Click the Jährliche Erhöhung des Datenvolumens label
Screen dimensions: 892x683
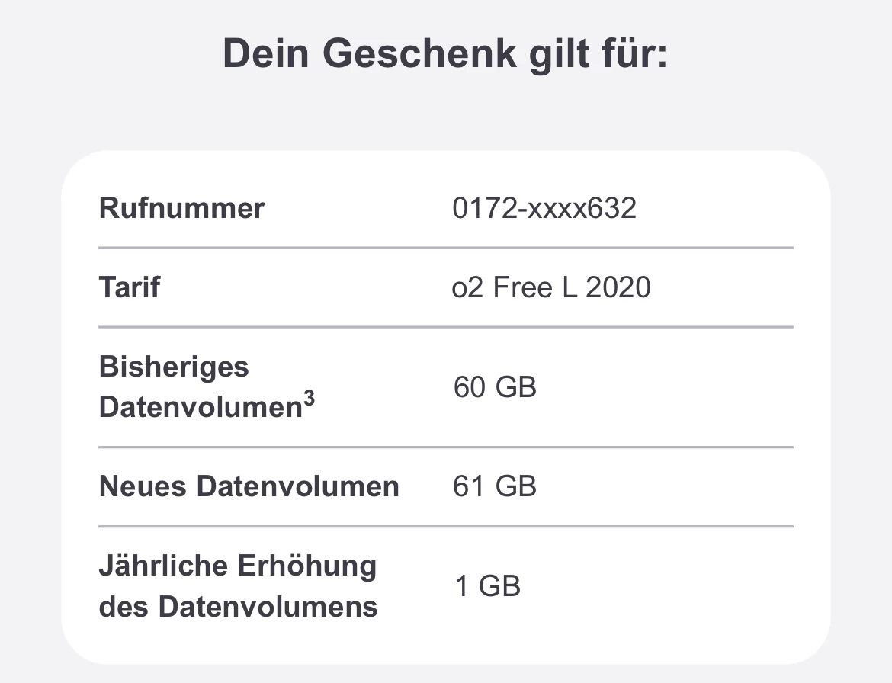[x=238, y=586]
